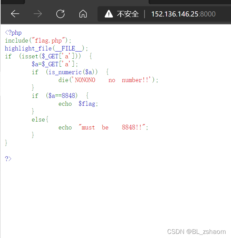The image size is (231, 238).
Task: Click the $a=$_GET['a']; assignment line
Action: [x=55, y=64]
